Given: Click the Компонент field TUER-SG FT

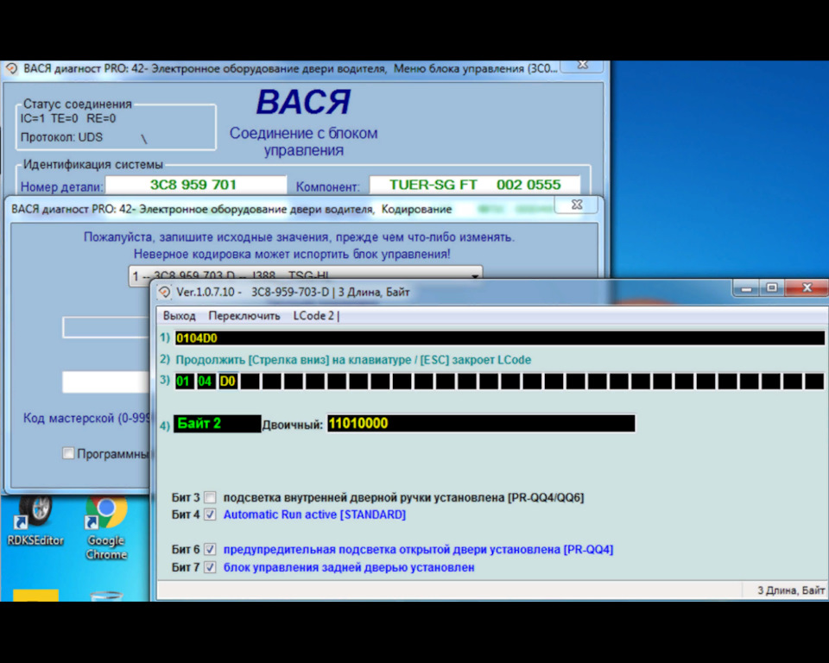Looking at the screenshot, I should pyautogui.click(x=475, y=185).
